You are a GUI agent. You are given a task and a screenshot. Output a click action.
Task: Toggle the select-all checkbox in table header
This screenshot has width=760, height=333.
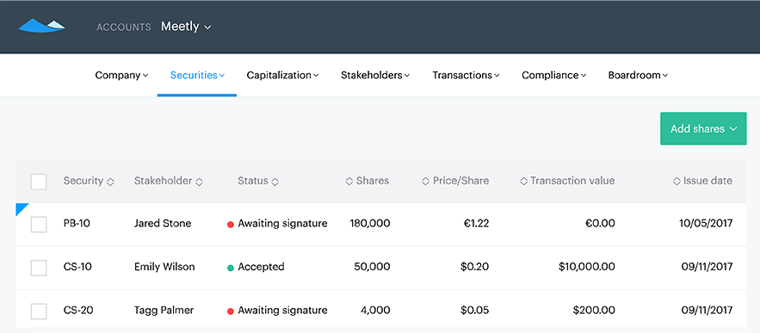[39, 182]
